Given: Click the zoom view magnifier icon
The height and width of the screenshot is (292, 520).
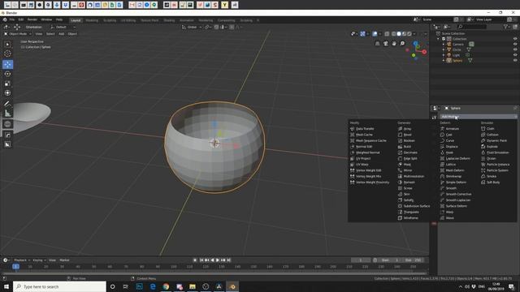Looking at the screenshot, I should [402, 43].
